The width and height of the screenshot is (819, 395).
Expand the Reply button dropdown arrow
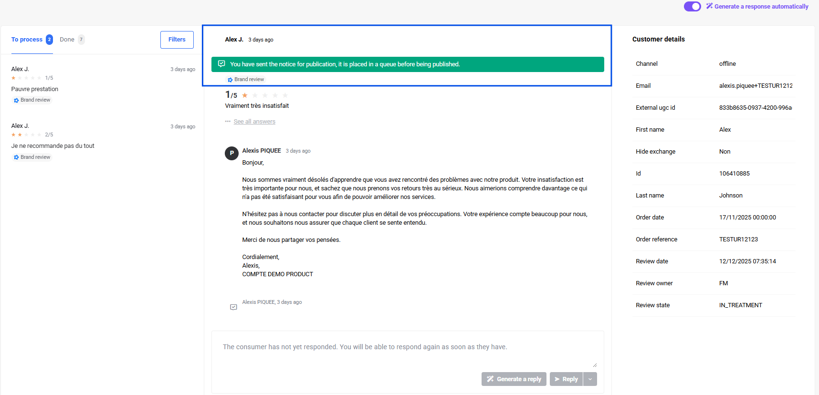[x=590, y=379]
